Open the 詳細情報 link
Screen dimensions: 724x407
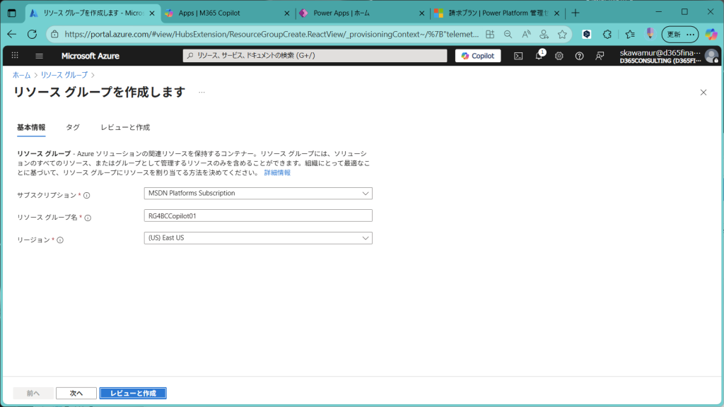(x=277, y=172)
